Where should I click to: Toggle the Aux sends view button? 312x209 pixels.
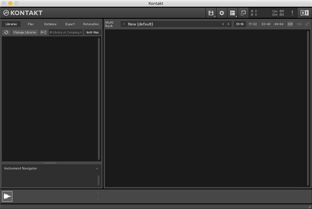point(300,24)
